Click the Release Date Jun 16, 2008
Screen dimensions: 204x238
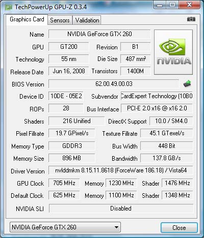coord(68,71)
